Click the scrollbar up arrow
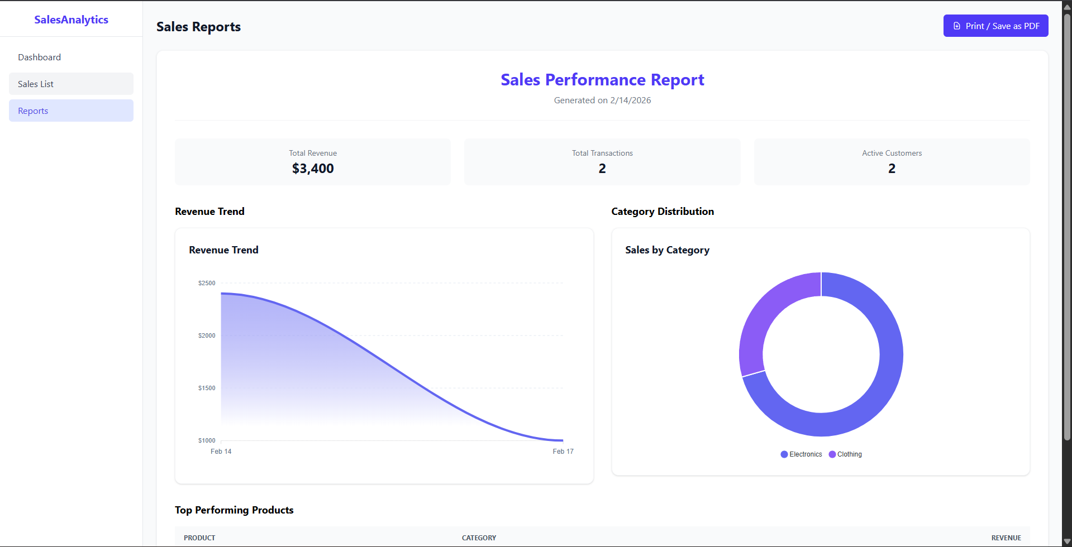Screen dimensions: 1072x547 (x=1066, y=6)
